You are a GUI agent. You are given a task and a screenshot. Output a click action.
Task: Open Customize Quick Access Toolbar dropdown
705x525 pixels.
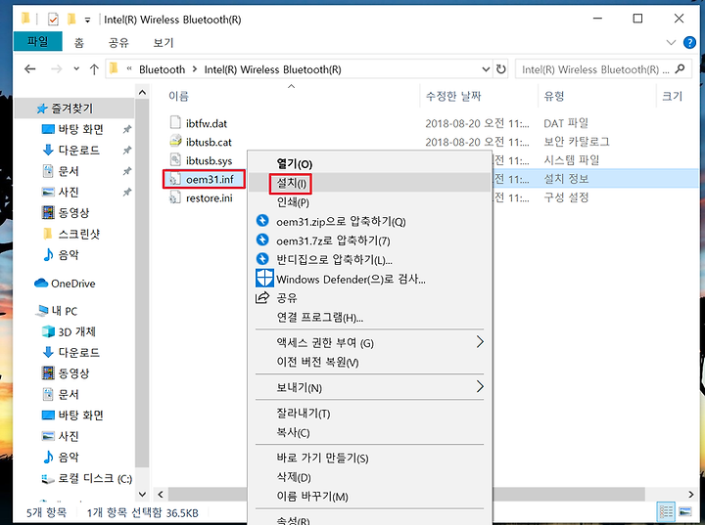[x=88, y=20]
